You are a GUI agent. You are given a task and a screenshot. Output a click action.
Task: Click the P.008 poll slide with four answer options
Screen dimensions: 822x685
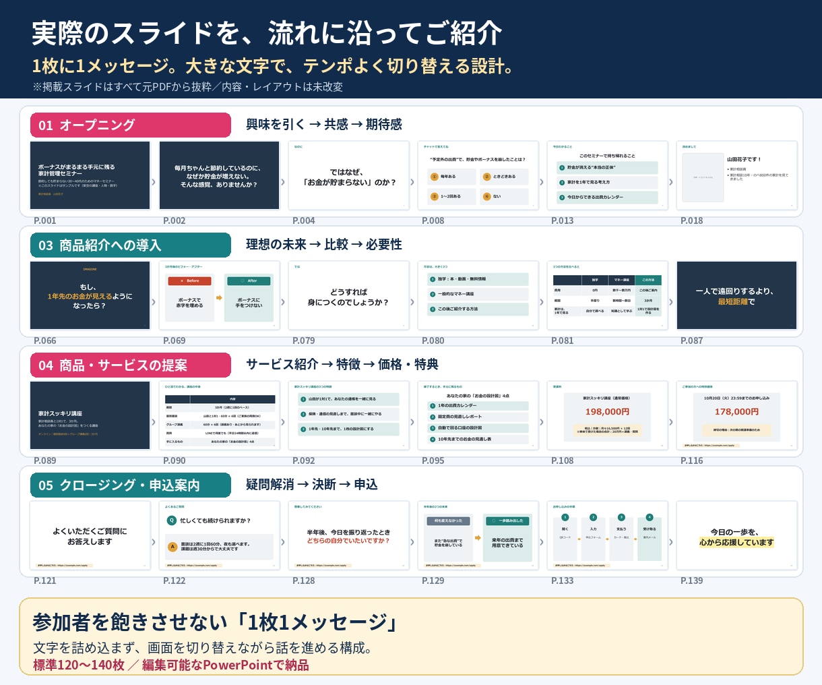pyautogui.click(x=478, y=175)
